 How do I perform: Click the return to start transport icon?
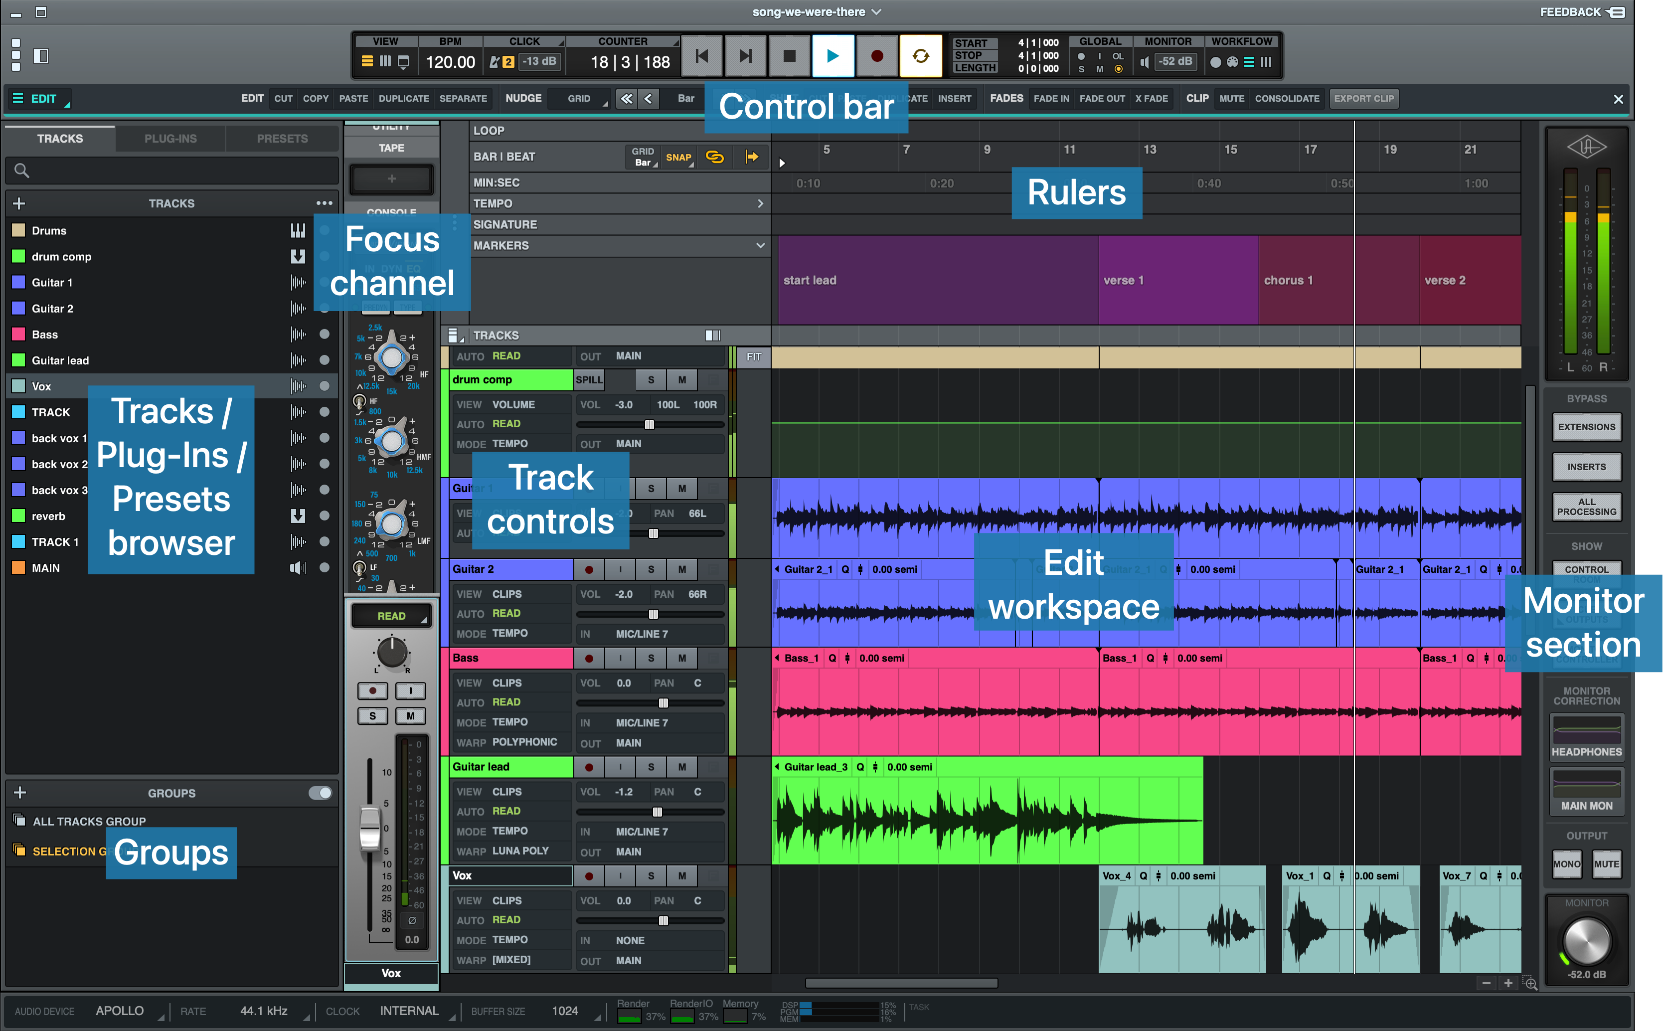(x=701, y=56)
